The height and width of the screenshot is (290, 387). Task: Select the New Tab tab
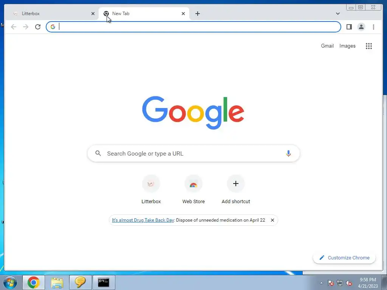(x=144, y=14)
